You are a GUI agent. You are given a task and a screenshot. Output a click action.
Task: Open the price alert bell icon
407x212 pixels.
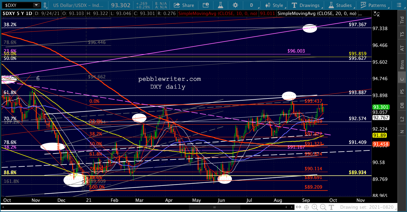point(206,5)
